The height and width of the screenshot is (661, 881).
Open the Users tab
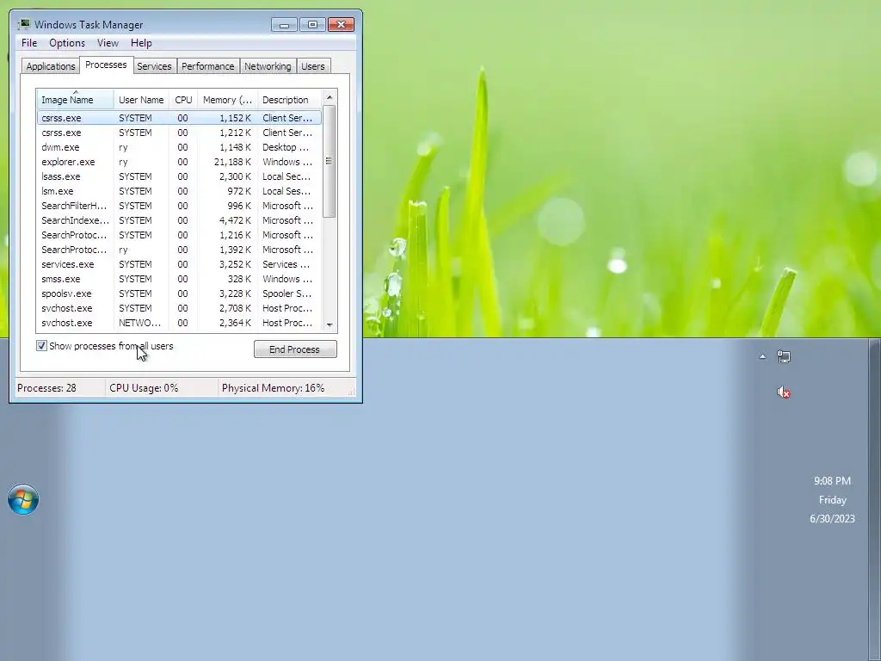click(312, 66)
